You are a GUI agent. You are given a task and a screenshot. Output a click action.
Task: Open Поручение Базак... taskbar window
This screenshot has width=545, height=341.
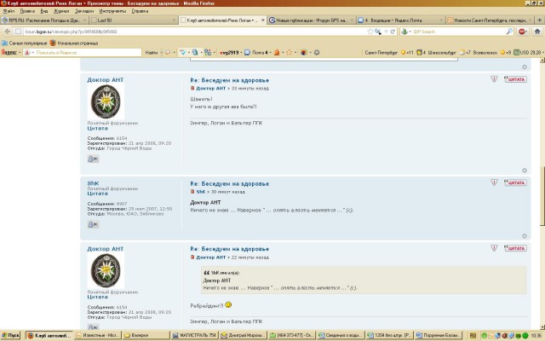click(x=439, y=335)
